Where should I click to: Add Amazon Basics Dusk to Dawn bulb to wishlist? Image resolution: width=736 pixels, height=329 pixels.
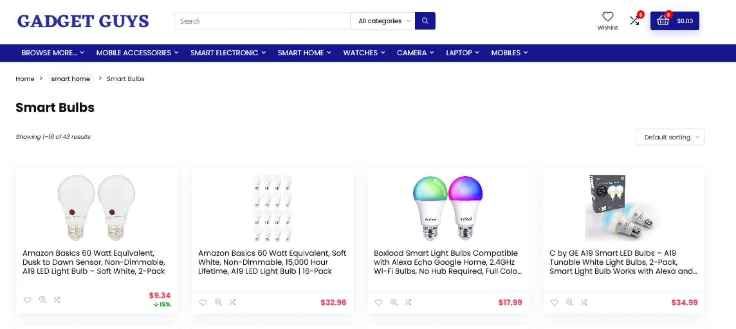pos(27,300)
